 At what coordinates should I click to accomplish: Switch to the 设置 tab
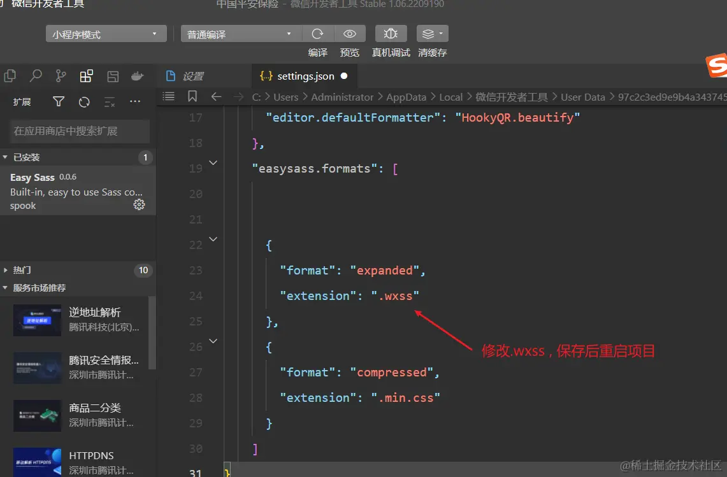coord(192,76)
